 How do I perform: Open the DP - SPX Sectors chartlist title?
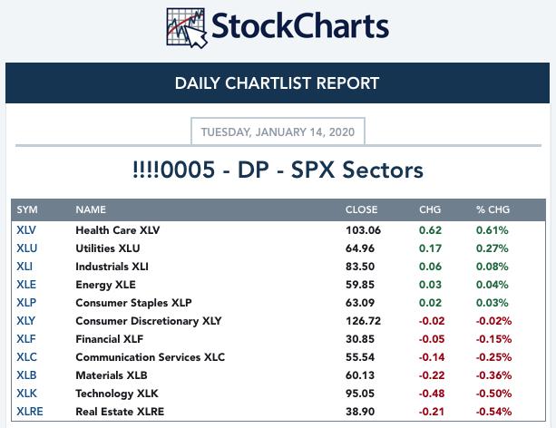(278, 170)
